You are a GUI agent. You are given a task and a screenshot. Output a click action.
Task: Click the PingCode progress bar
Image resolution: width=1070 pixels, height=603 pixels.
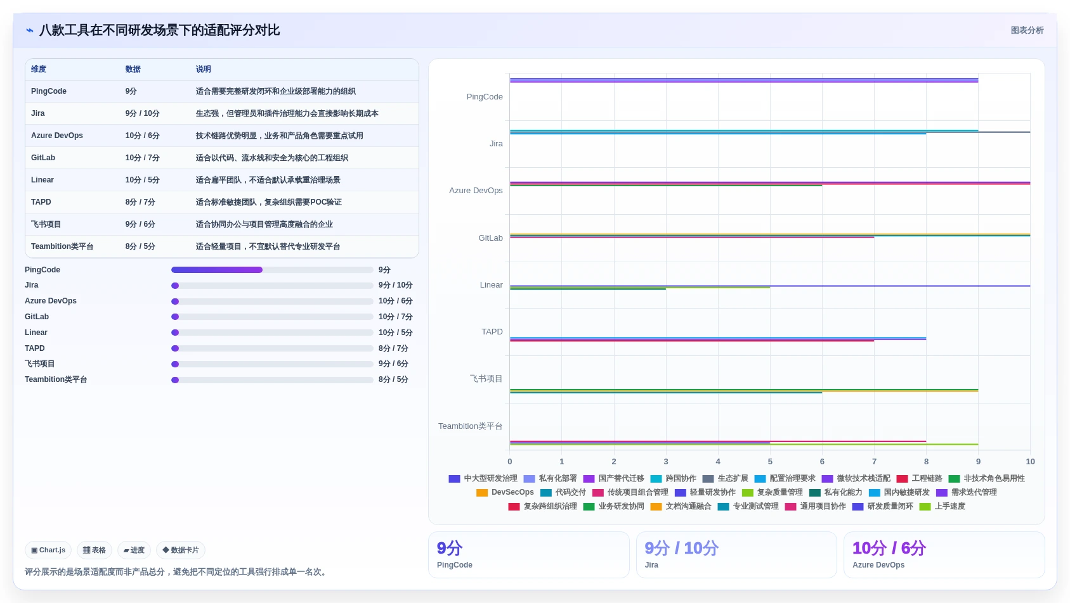coord(272,270)
